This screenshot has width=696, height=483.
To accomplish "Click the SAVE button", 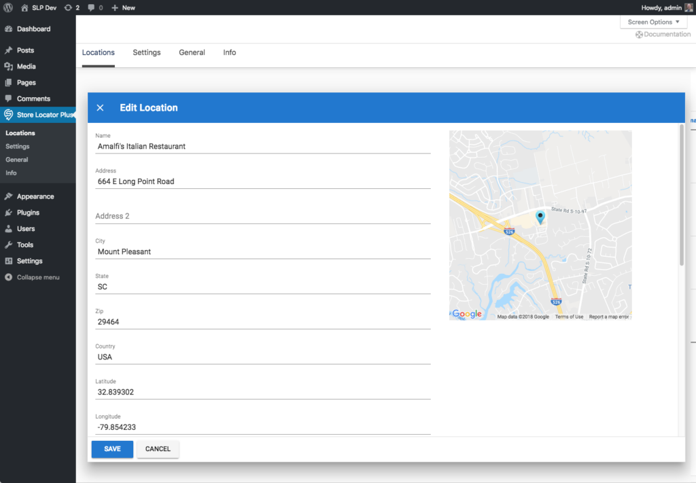I will point(112,449).
